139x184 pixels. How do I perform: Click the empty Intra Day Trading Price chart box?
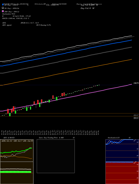(x=56, y=156)
